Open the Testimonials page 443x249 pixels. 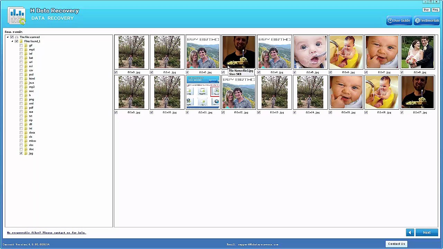click(x=427, y=20)
